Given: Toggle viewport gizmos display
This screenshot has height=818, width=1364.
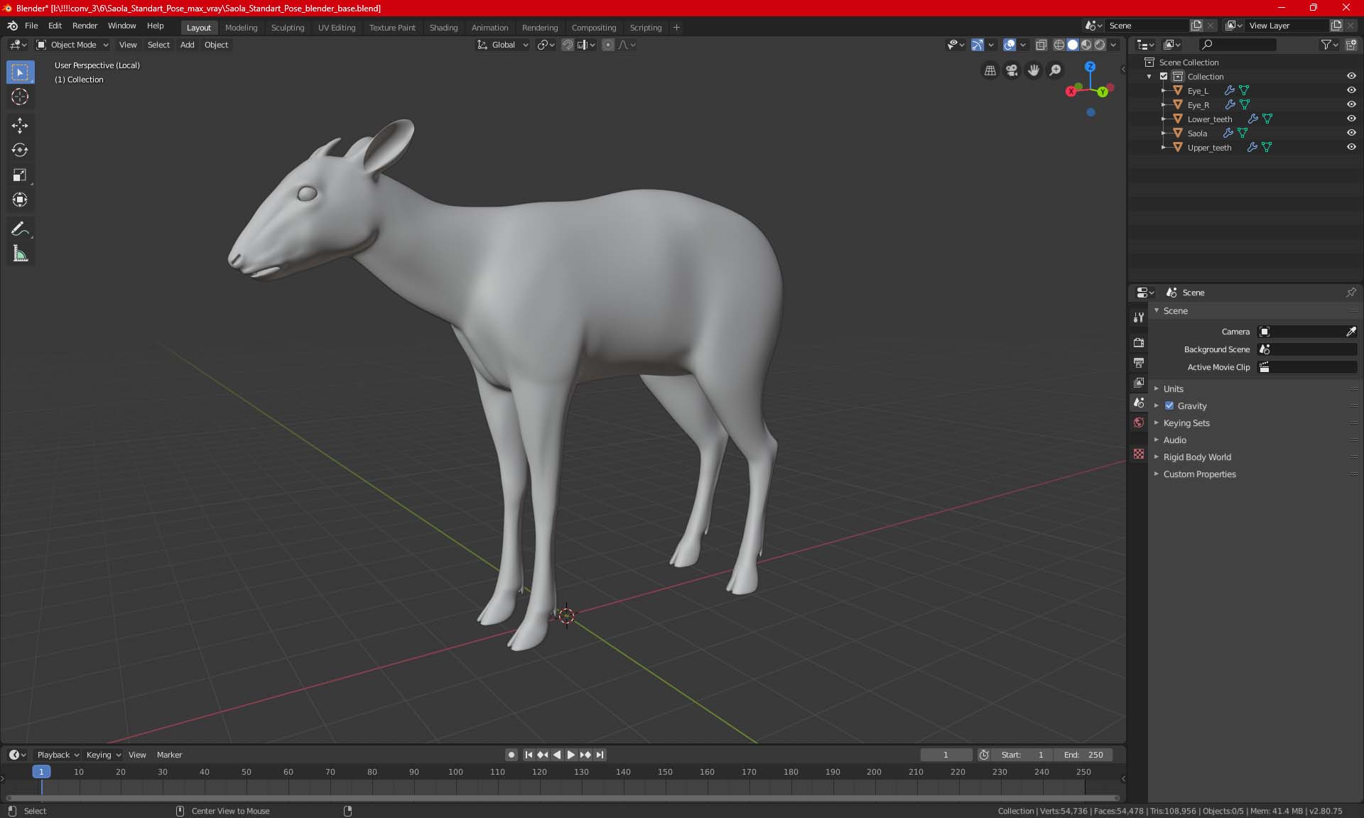Looking at the screenshot, I should point(978,45).
